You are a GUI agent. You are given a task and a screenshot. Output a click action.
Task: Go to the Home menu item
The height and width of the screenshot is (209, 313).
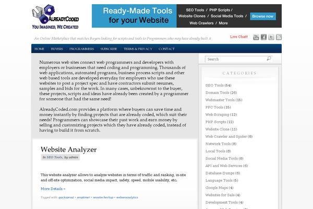click(39, 49)
